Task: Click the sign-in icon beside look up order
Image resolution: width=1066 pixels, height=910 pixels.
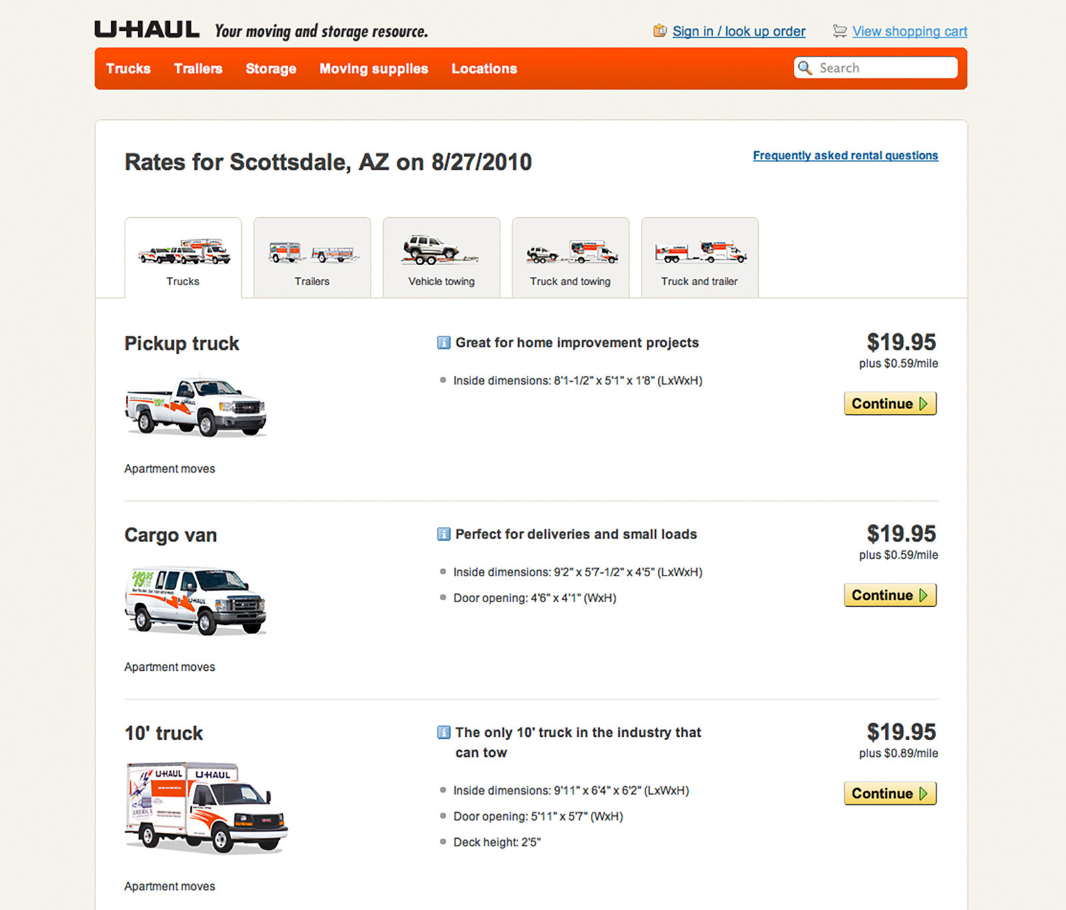Action: tap(660, 31)
